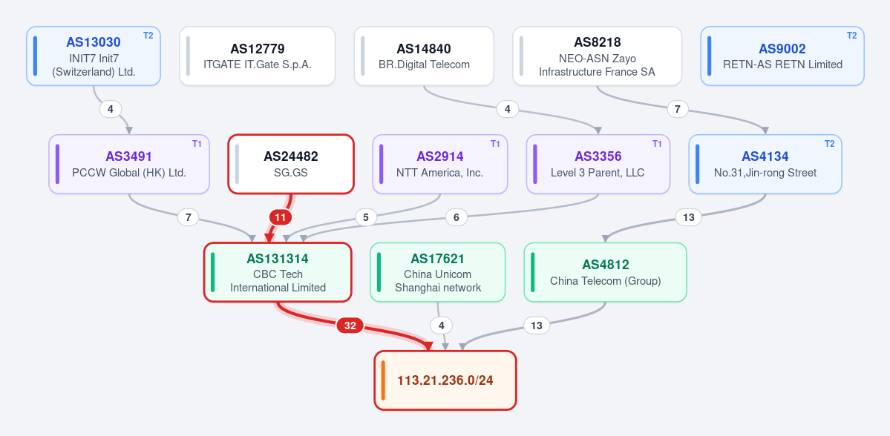Select the AS13030 INIT7 node

click(x=94, y=56)
